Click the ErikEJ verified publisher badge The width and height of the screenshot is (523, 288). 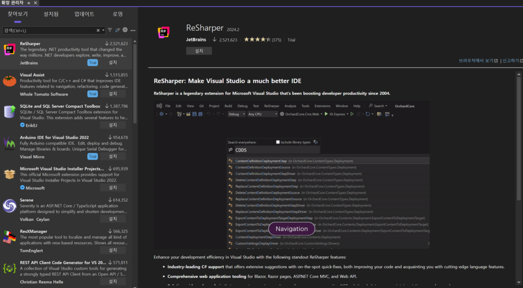[22, 125]
